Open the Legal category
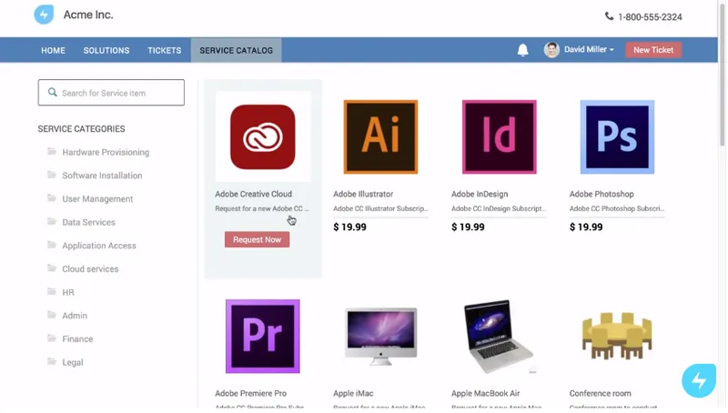Viewport: 728px width, 413px height. pos(73,362)
